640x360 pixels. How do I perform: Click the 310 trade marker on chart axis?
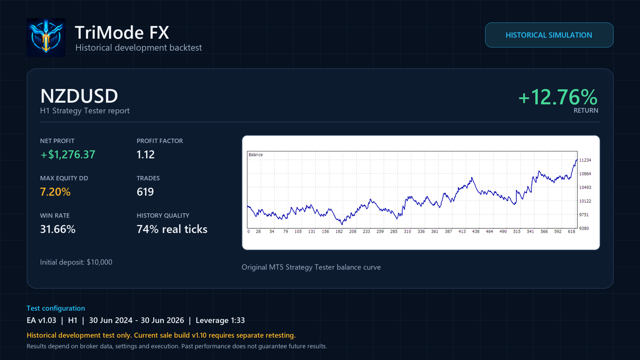tap(407, 231)
